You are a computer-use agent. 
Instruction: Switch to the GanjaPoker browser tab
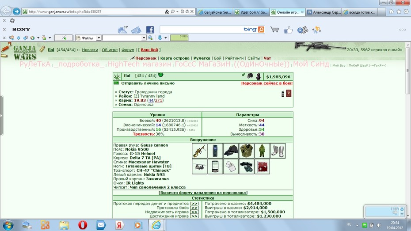tap(214, 12)
